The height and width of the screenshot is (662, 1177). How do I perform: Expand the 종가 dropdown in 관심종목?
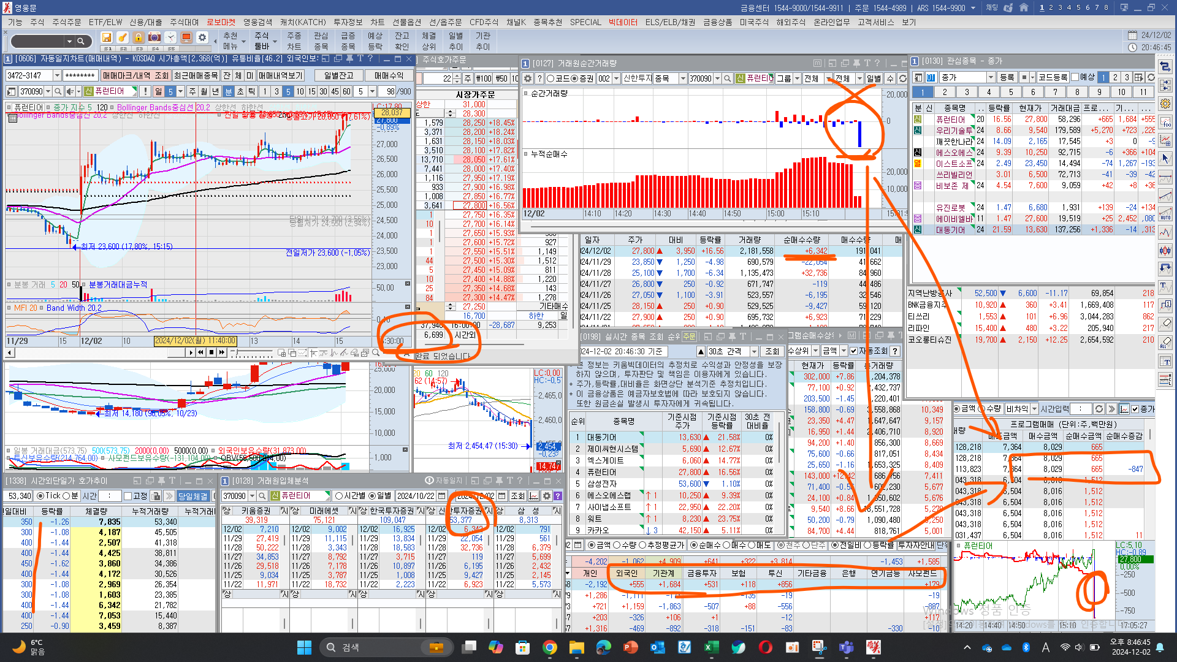(x=991, y=77)
